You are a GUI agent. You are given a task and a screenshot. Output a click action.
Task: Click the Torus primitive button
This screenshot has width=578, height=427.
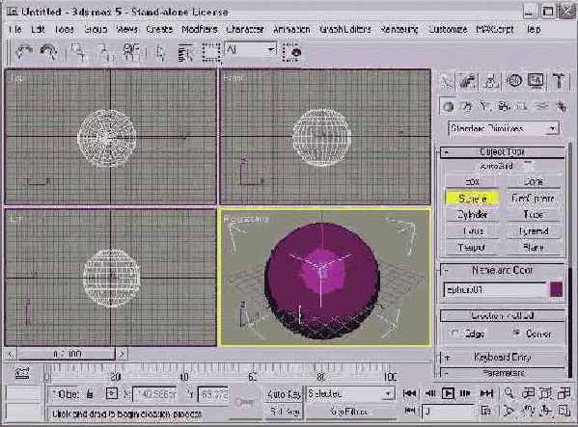pos(472,231)
